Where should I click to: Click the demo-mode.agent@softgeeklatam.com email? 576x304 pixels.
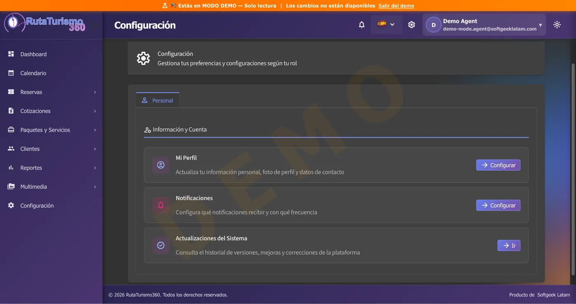pos(490,29)
